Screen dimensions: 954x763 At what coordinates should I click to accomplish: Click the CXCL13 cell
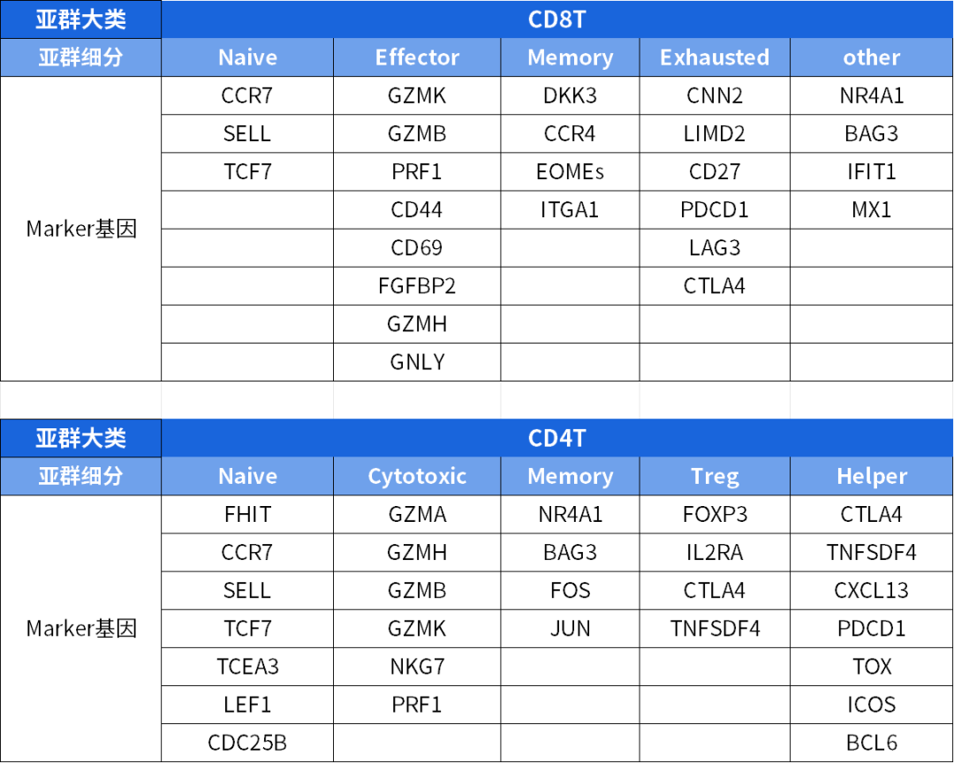coord(871,590)
